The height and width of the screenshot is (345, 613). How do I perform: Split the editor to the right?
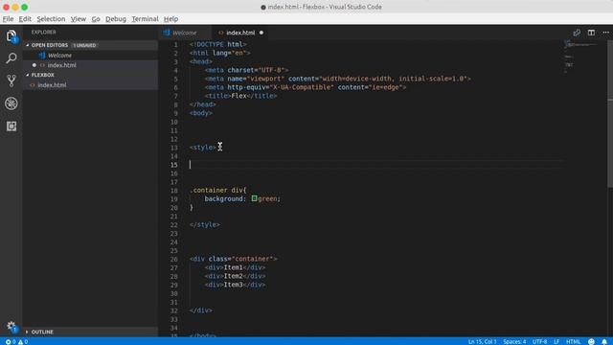(x=591, y=33)
